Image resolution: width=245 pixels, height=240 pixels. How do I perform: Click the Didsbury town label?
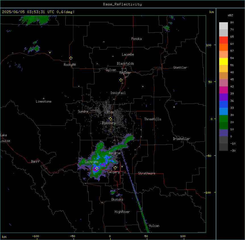[x=109, y=123]
